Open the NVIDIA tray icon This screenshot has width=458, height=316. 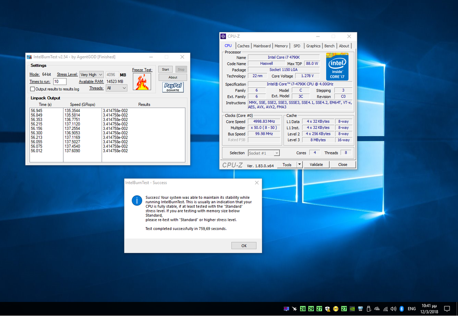pyautogui.click(x=352, y=309)
